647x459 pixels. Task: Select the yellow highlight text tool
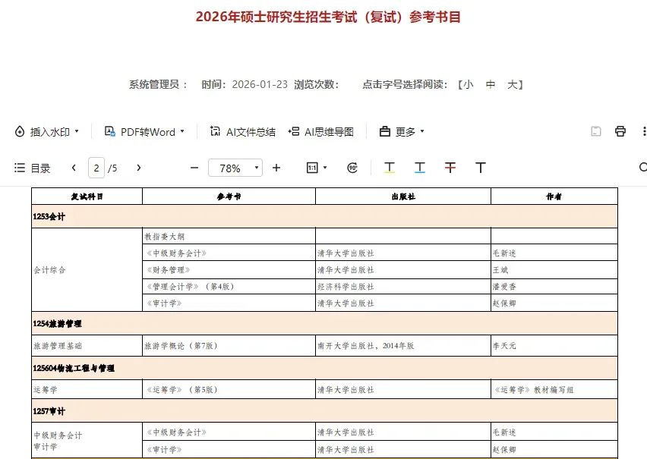click(390, 168)
